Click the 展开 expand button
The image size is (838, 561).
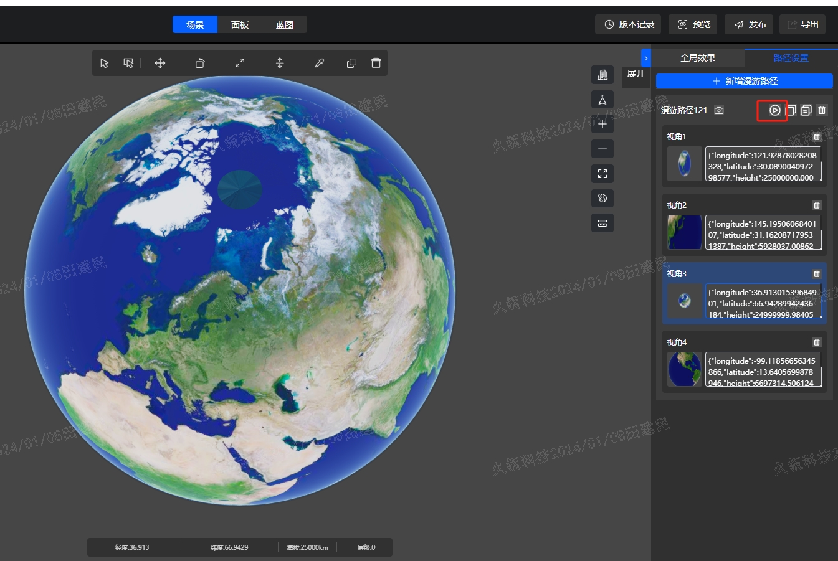(x=636, y=74)
